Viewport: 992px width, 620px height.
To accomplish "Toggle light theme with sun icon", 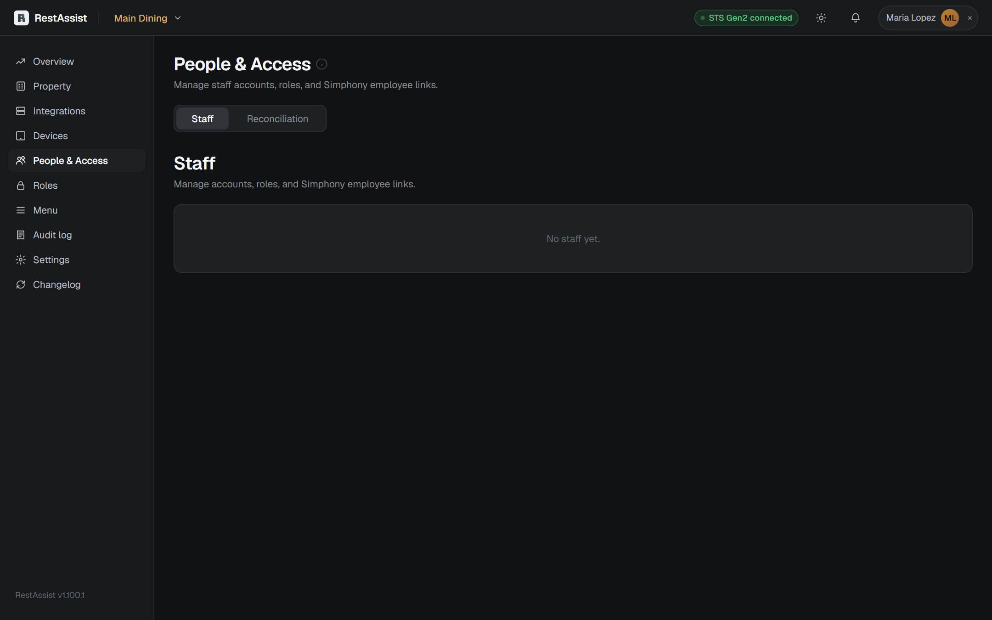I will [821, 18].
